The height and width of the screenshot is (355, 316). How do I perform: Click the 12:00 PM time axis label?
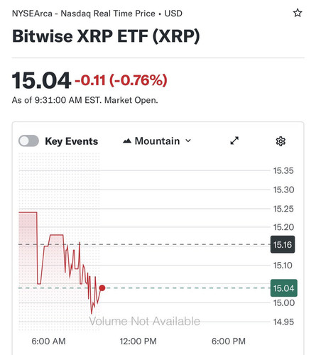click(138, 342)
